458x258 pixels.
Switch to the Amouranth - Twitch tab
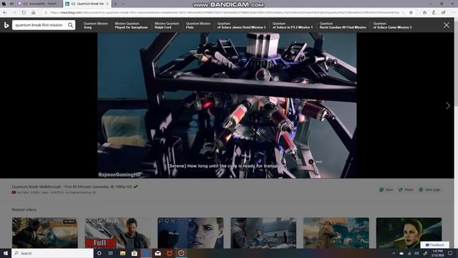(39, 4)
